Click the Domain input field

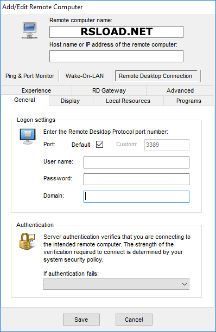coord(136,197)
